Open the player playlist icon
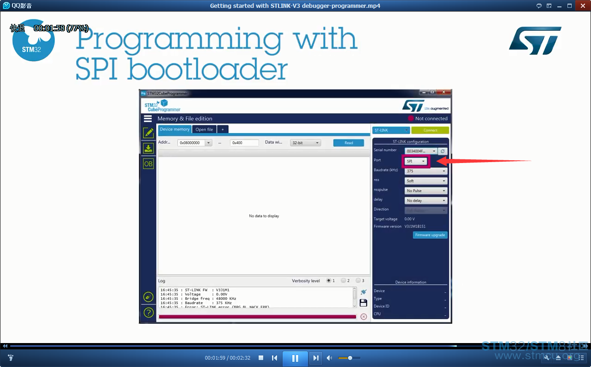Screen dimensions: 591x367 click(581, 357)
